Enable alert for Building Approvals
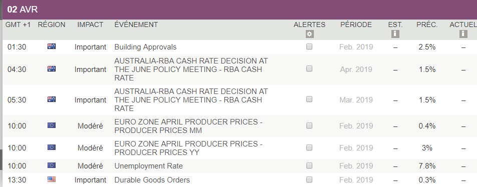Image resolution: width=477 pixels, height=187 pixels. (x=309, y=46)
